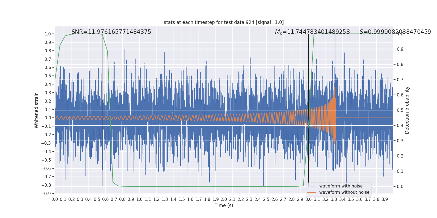437x218 pixels.
Task: Click the 0.5 tick on the time axis
Action: click(x=97, y=199)
